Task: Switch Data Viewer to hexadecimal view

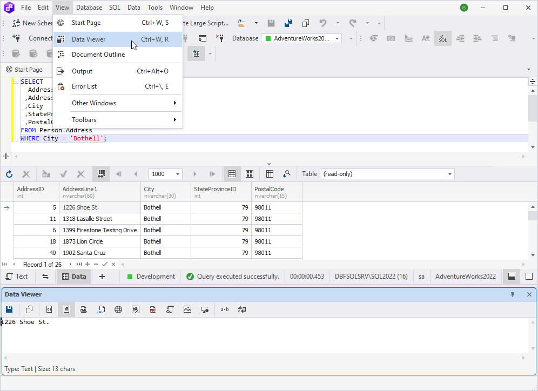Action: pyautogui.click(x=49, y=309)
